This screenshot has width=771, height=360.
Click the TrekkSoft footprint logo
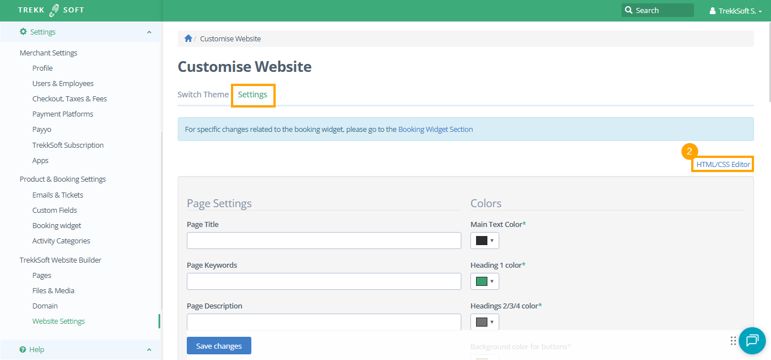click(54, 10)
